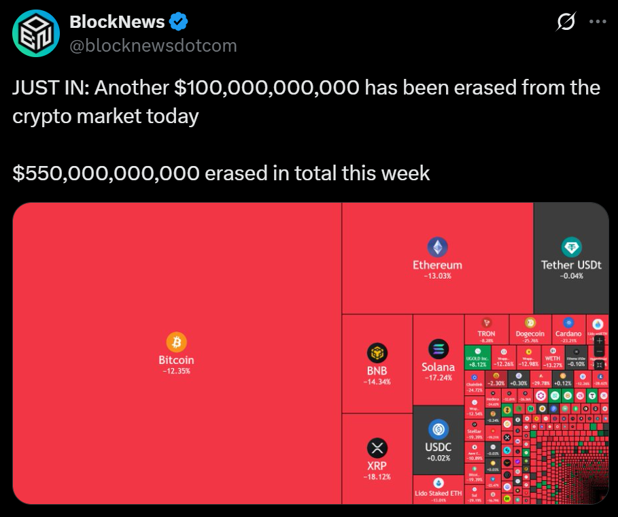Image resolution: width=618 pixels, height=517 pixels.
Task: Open the BlockNews display name link
Action: [x=117, y=22]
